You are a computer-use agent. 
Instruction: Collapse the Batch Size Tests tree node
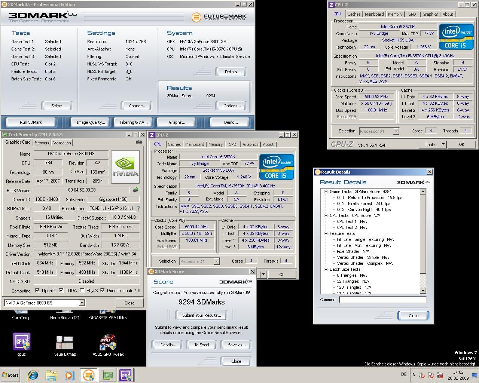(326, 269)
